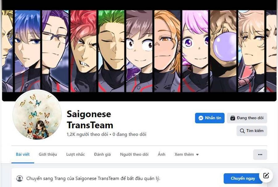
Task: Open the Giới thiệu tab
Action: 48,155
